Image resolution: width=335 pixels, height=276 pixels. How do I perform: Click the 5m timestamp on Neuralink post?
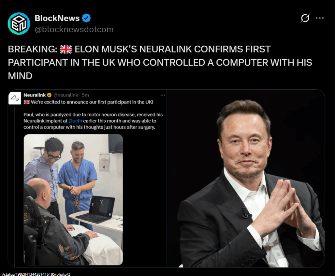[85, 95]
